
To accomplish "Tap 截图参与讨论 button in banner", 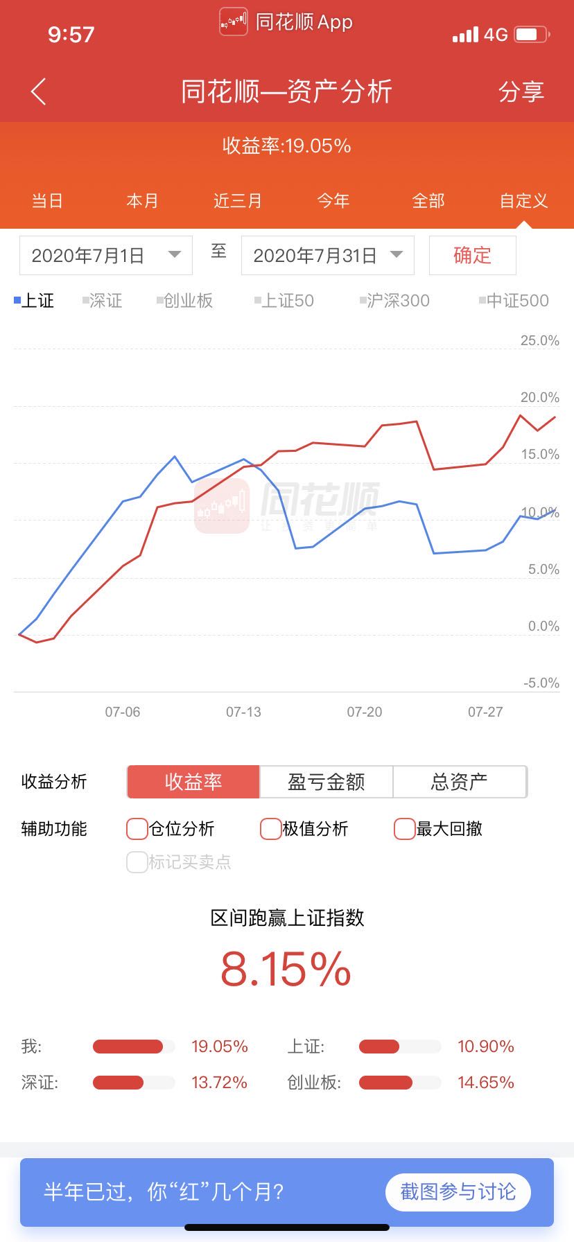I will pos(458,1192).
